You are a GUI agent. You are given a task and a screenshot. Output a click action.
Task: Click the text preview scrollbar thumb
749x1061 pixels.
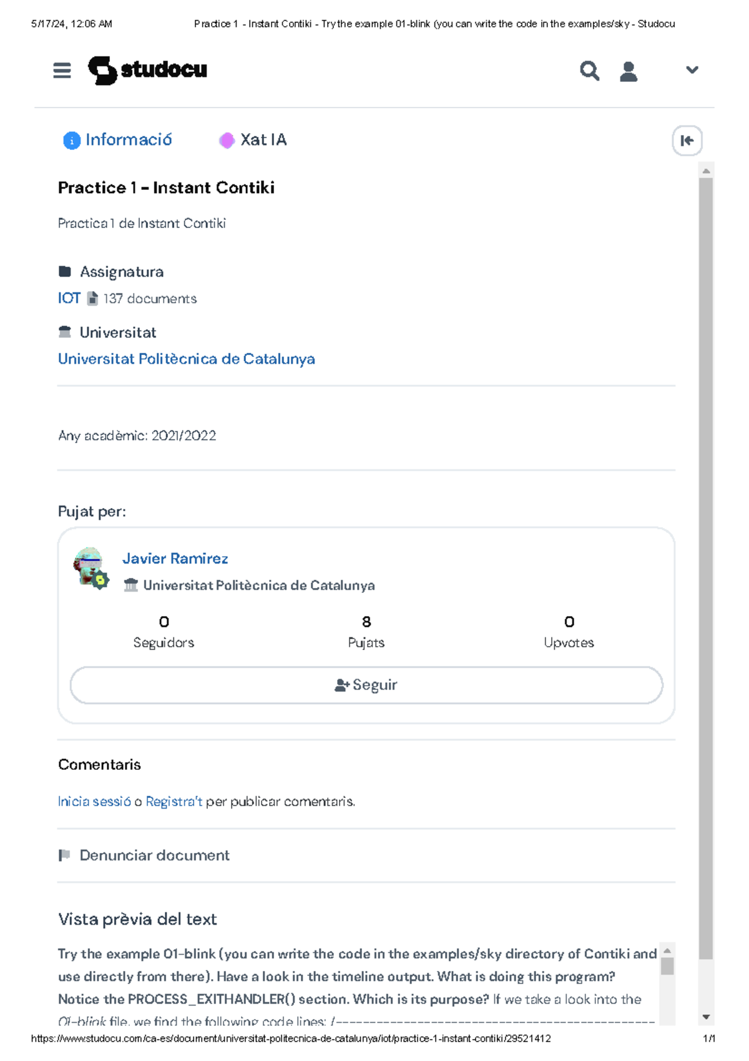click(x=667, y=966)
